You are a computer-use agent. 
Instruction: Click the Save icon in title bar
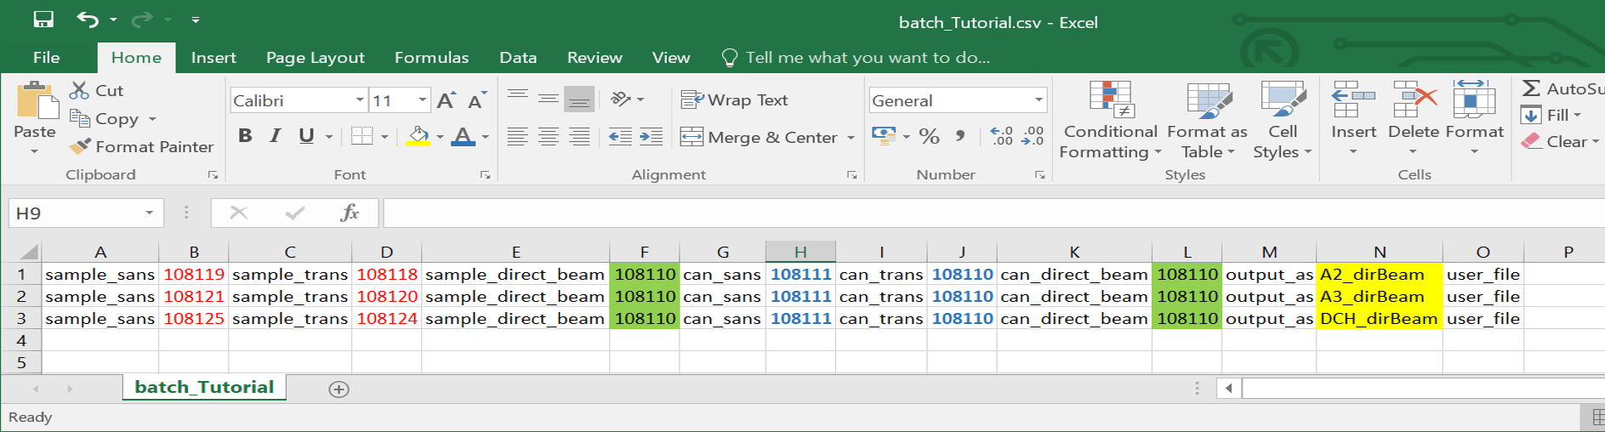click(x=43, y=20)
